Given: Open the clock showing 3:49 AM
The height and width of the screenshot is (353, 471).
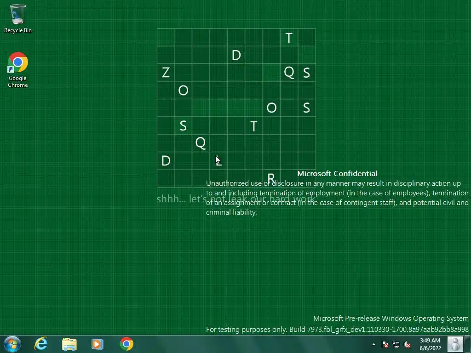Looking at the screenshot, I should (430, 344).
